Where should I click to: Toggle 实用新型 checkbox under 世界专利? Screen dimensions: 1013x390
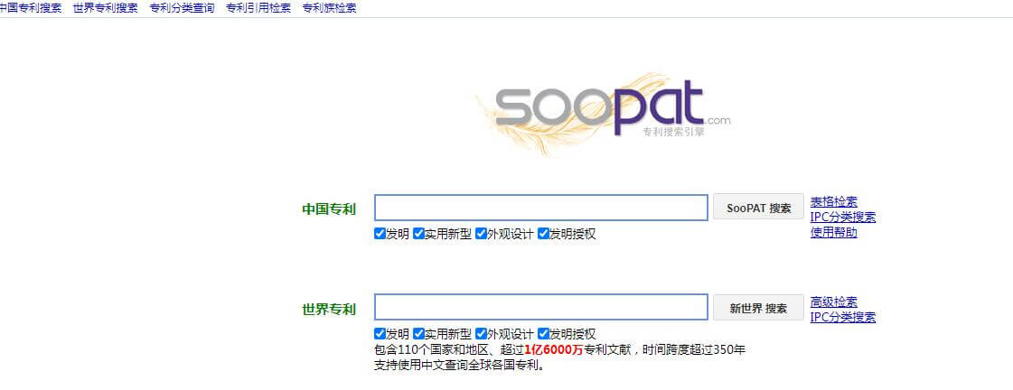(x=419, y=333)
